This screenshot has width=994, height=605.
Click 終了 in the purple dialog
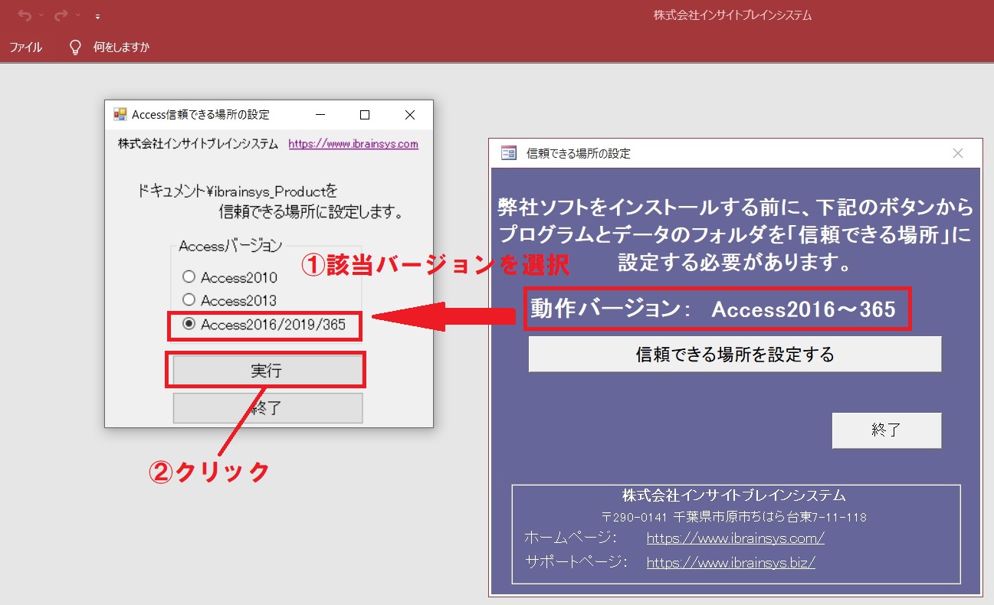pyautogui.click(x=887, y=430)
